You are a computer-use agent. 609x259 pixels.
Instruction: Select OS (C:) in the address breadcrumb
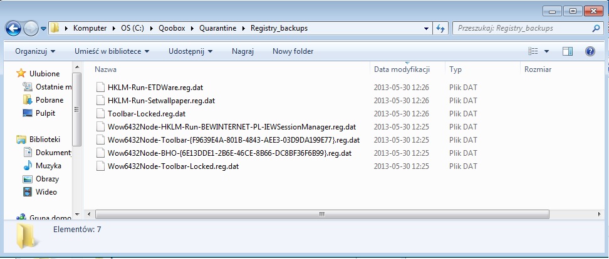click(x=132, y=28)
